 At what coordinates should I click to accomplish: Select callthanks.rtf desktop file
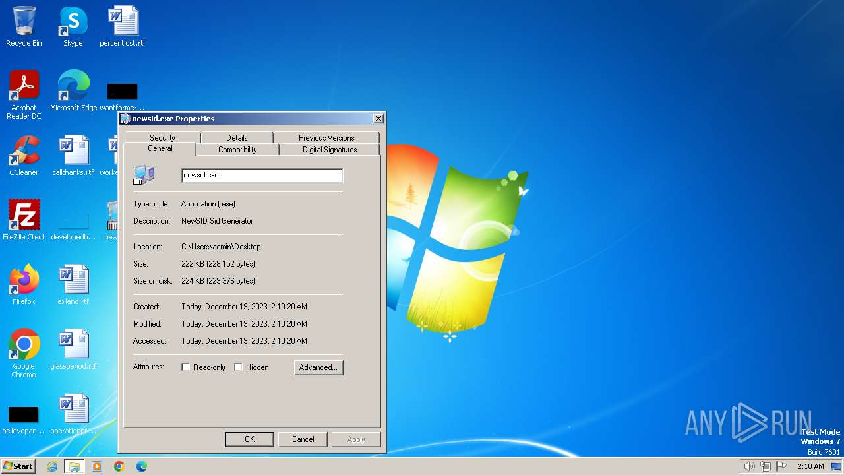[x=73, y=155]
